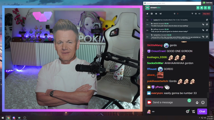Screen dimensions: 214x120
Task: Click the emote in akace_'s message
Action: (160, 75)
